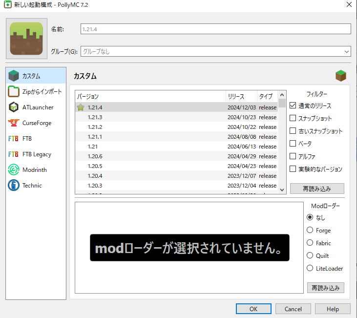
Task: Select version row 1.21.3
Action: tap(176, 117)
